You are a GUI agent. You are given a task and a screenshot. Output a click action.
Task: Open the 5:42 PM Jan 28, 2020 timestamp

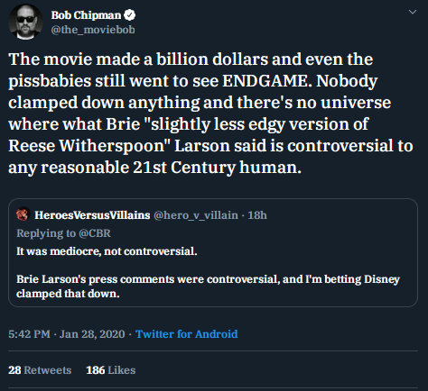[x=67, y=334]
